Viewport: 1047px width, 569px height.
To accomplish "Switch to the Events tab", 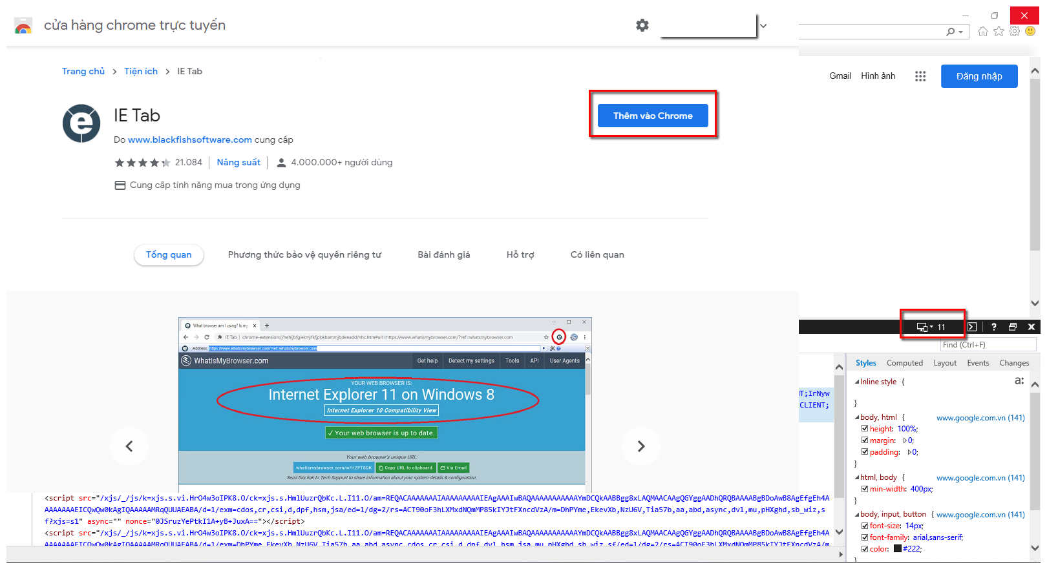I will click(x=978, y=363).
